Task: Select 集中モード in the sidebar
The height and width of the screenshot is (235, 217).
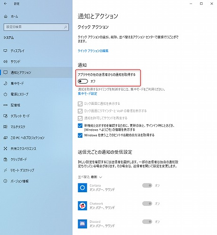Action: point(36,83)
